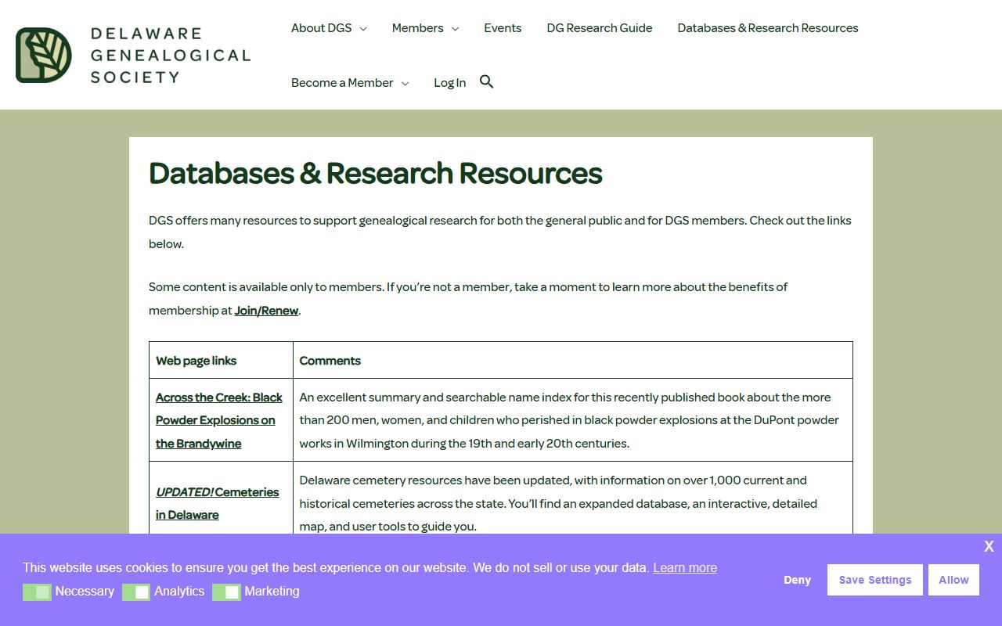This screenshot has height=626, width=1002.
Task: Open the Members menu item
Action: pos(417,28)
